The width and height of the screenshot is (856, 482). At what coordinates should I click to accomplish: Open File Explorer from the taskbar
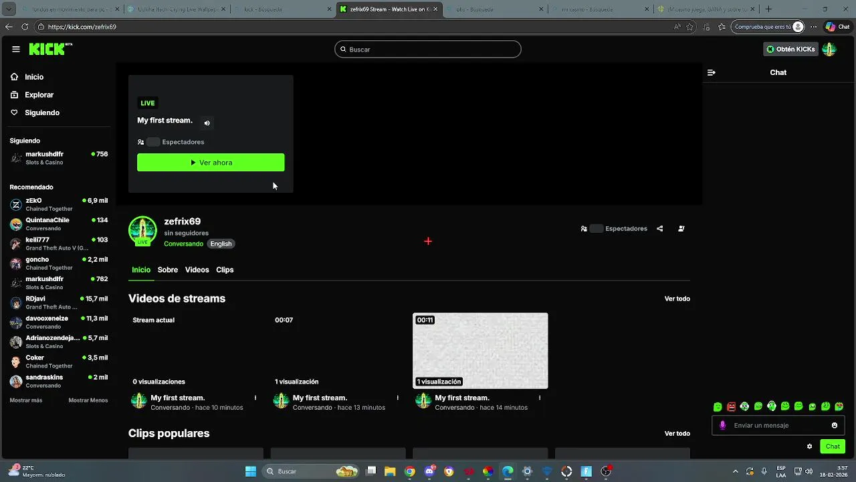pyautogui.click(x=390, y=471)
